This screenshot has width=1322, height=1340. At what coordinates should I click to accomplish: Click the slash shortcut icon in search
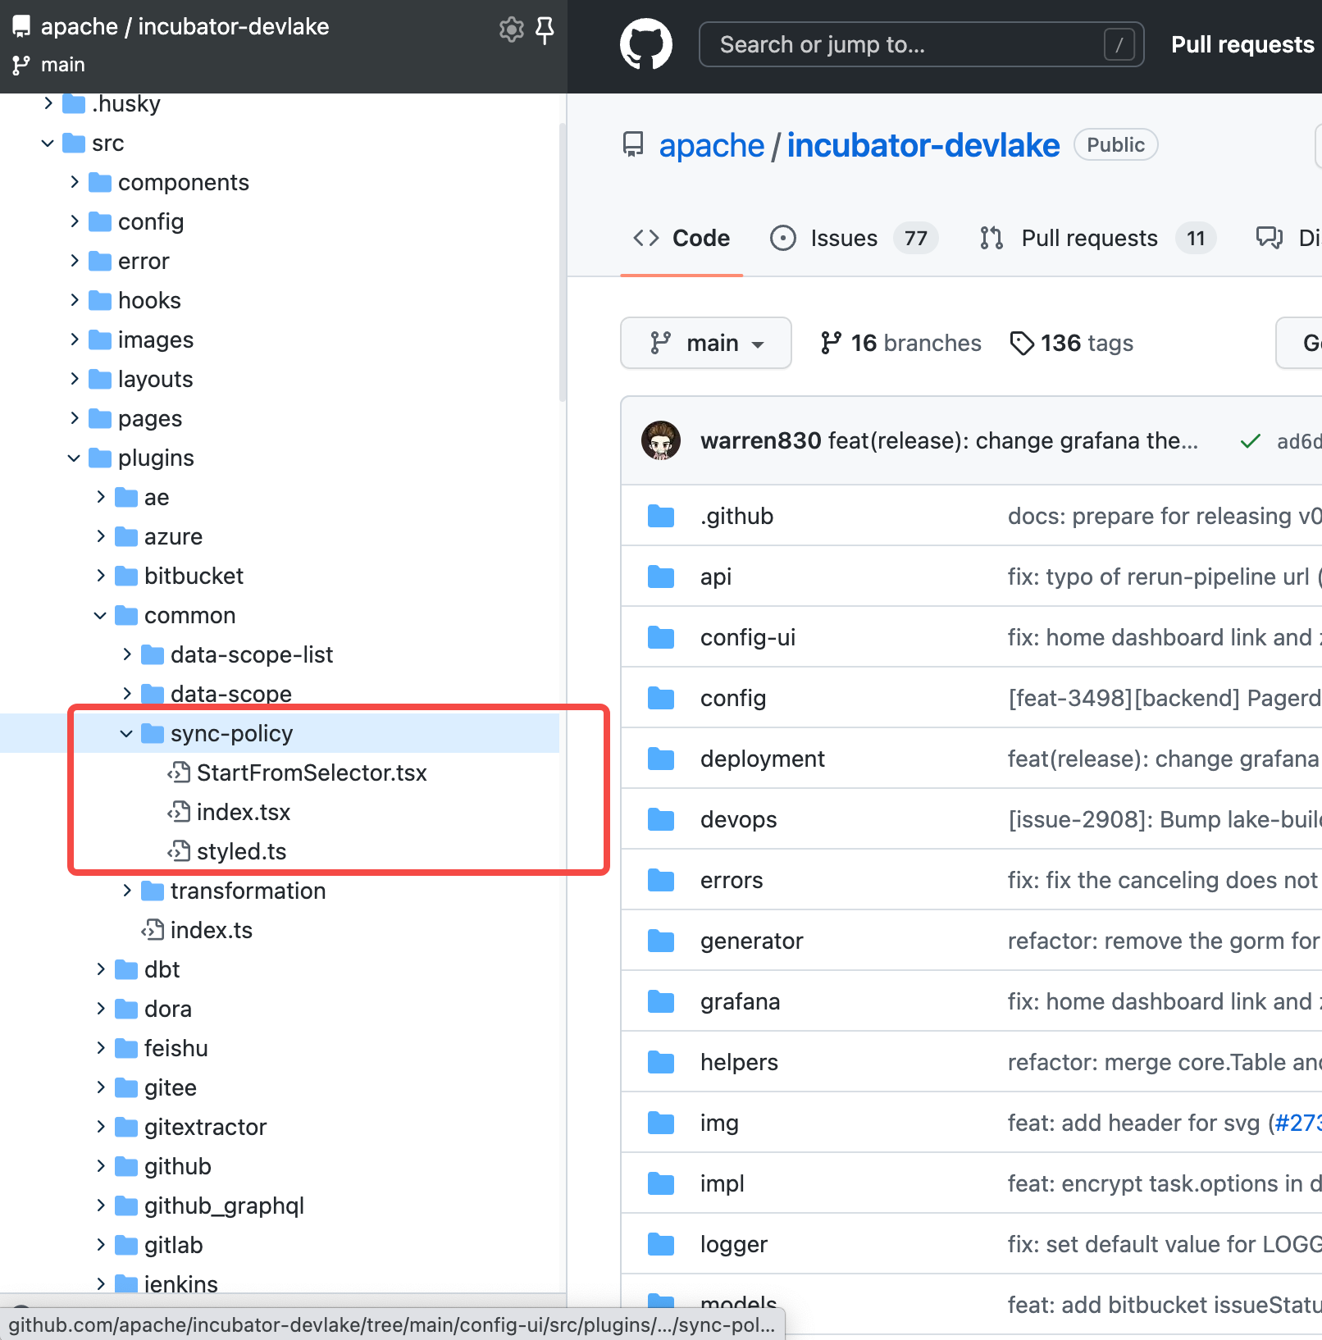pyautogui.click(x=1119, y=44)
